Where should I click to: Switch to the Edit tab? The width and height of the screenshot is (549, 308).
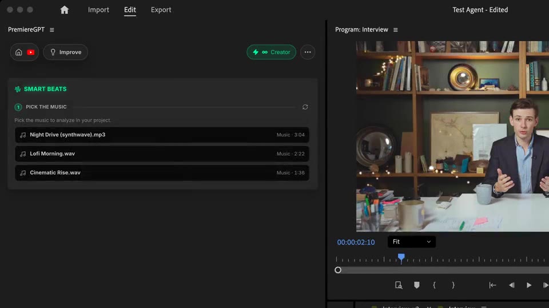[130, 10]
